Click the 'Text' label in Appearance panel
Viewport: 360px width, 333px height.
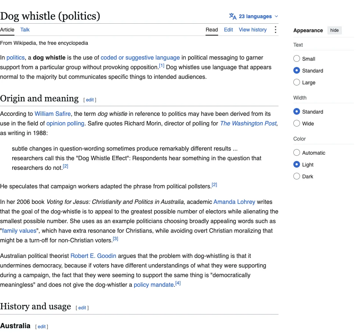(298, 45)
